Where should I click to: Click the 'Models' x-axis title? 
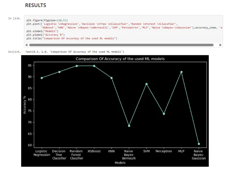tap(120, 163)
